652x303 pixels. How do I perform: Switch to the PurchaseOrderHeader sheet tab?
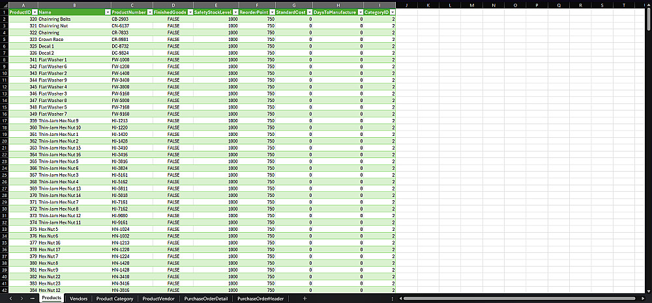pyautogui.click(x=261, y=298)
